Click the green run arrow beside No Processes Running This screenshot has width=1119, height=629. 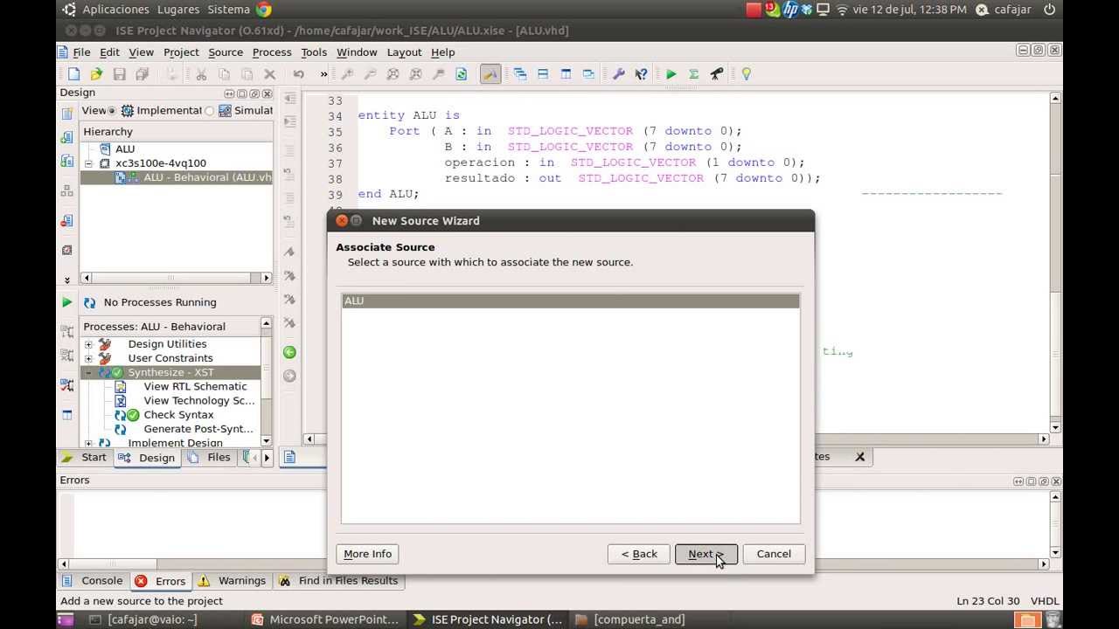click(67, 302)
